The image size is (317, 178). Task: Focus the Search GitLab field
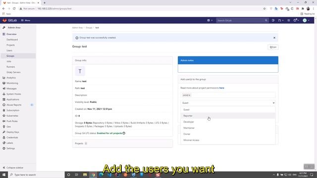[242, 20]
